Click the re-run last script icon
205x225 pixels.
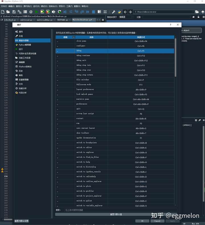60,12
